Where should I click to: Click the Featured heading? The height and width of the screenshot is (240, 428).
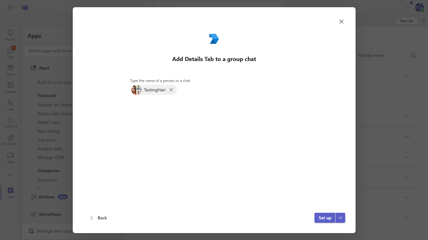pyautogui.click(x=47, y=95)
